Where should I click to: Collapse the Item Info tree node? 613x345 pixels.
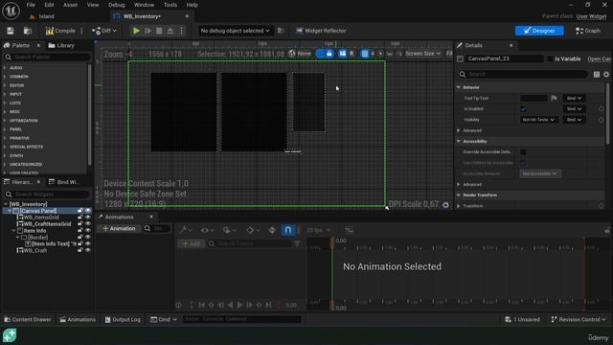[x=13, y=231]
